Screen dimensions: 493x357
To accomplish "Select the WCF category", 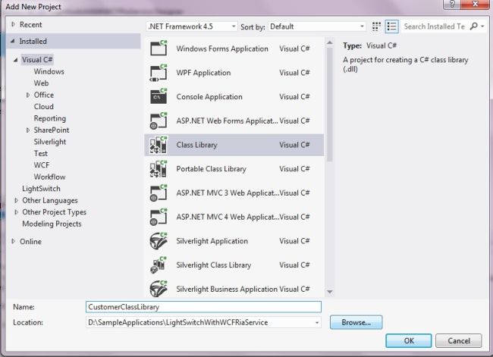I will pyautogui.click(x=42, y=165).
